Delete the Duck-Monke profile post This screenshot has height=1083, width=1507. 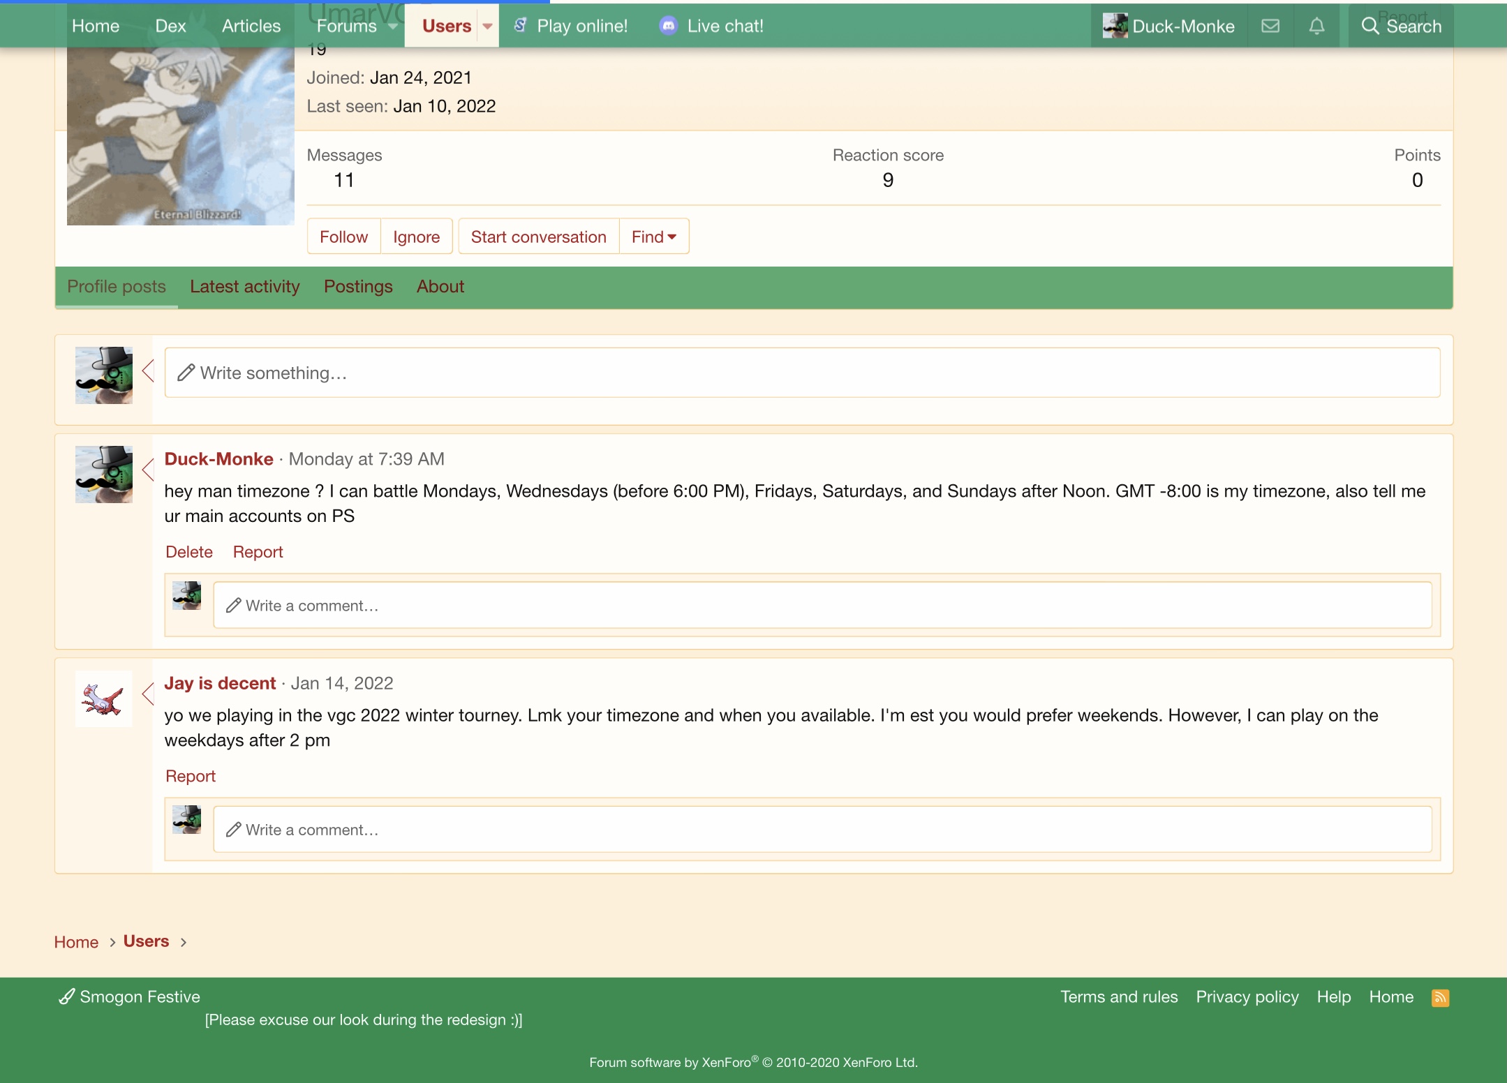(x=188, y=552)
